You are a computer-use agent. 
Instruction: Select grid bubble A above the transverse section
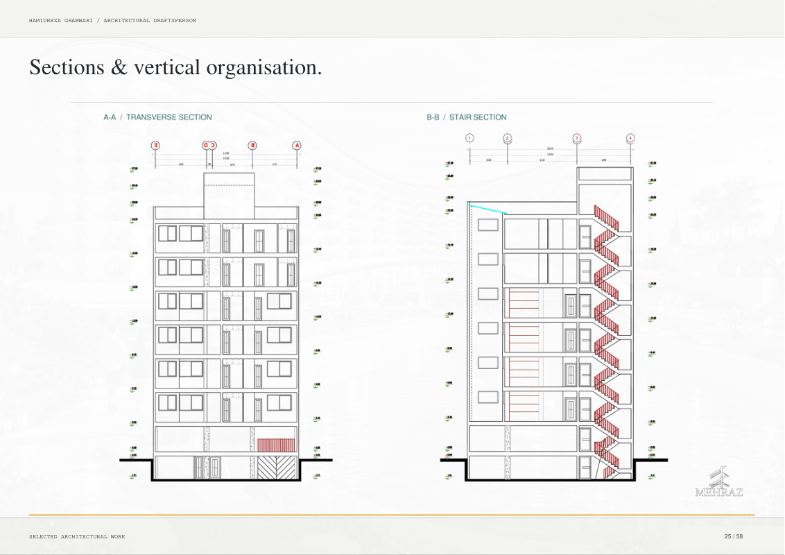[x=297, y=145]
